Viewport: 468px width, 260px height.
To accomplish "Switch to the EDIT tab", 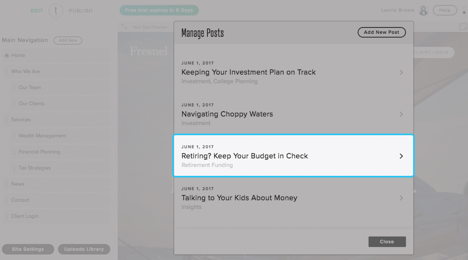I will [x=37, y=11].
